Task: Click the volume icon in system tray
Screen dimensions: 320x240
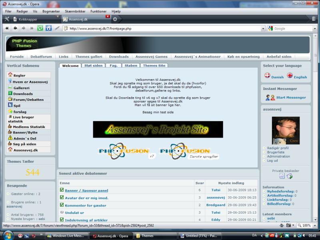Action: pos(304,236)
